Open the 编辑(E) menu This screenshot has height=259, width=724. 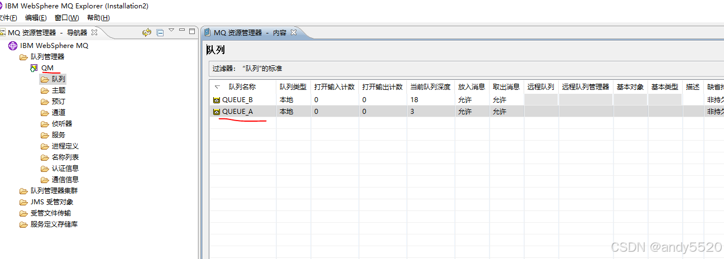pos(36,18)
